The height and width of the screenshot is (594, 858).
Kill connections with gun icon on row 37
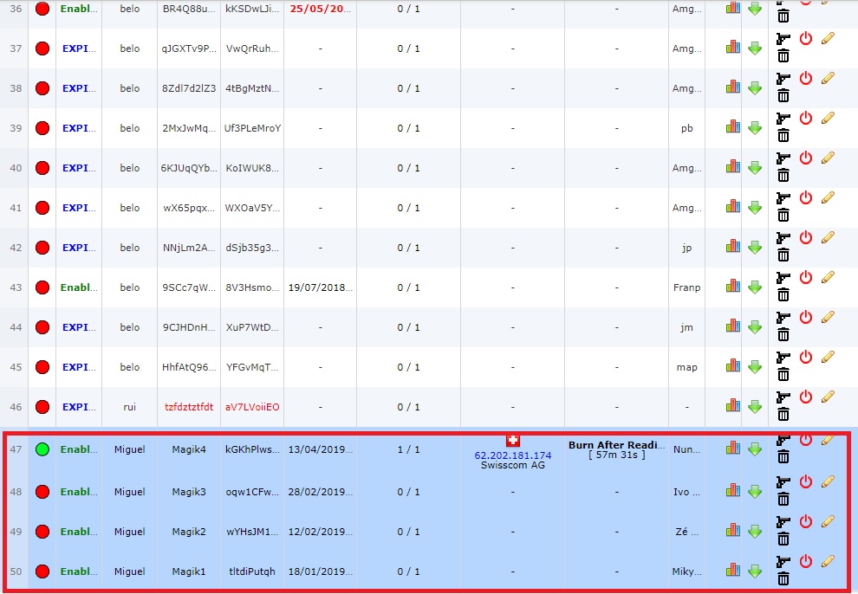pyautogui.click(x=783, y=39)
